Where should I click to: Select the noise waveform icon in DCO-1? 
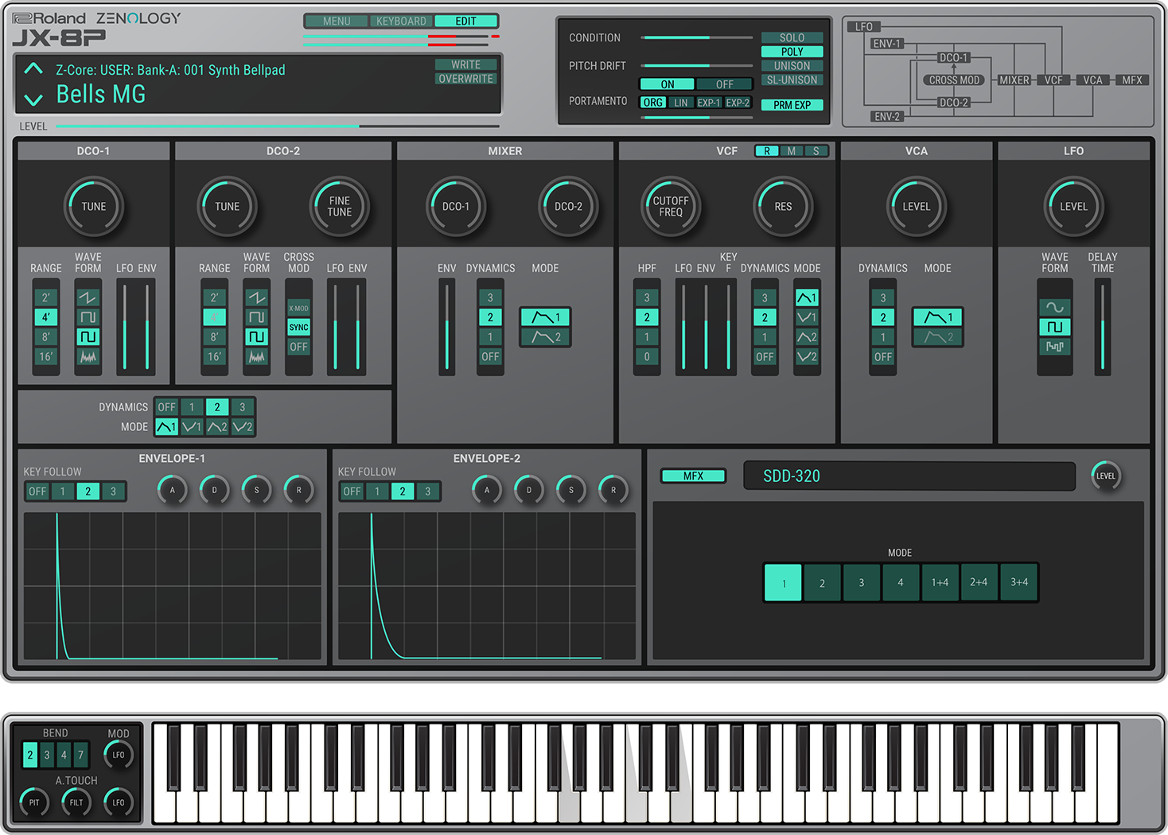click(88, 357)
